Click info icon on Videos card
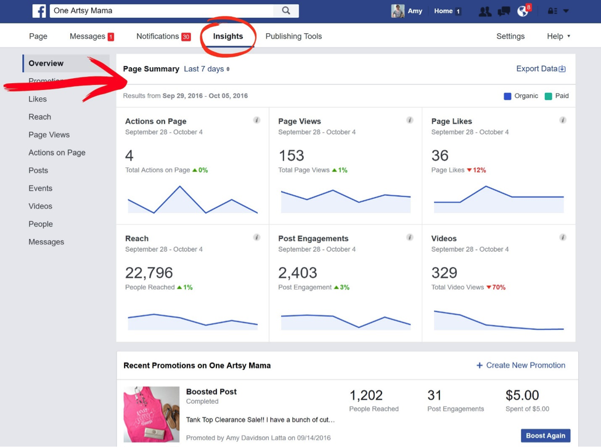601x447 pixels. pyautogui.click(x=563, y=237)
